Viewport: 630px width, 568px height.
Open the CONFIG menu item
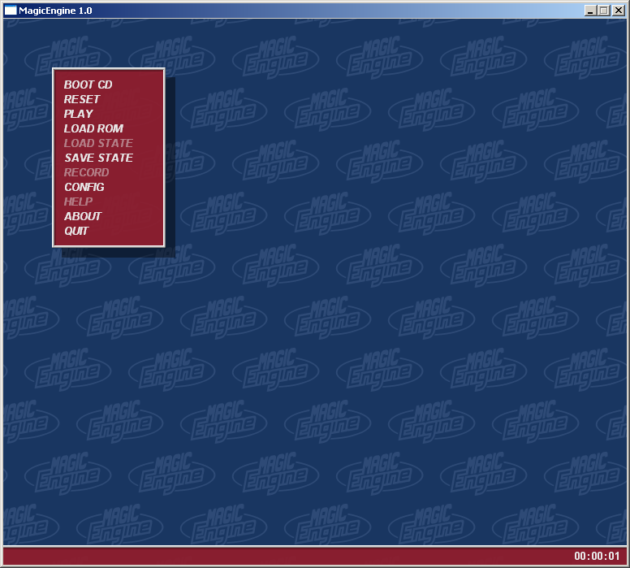pos(84,187)
